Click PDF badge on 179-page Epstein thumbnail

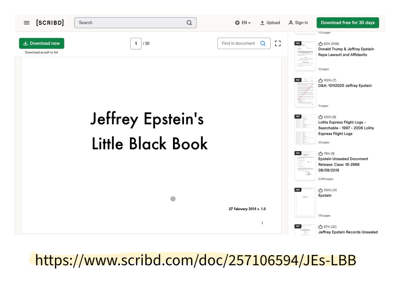pos(298,190)
